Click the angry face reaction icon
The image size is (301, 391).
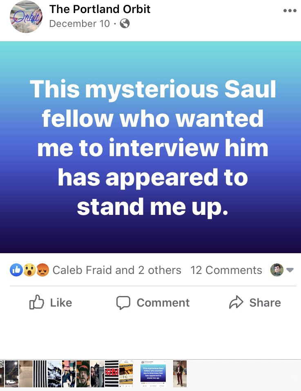tap(42, 270)
